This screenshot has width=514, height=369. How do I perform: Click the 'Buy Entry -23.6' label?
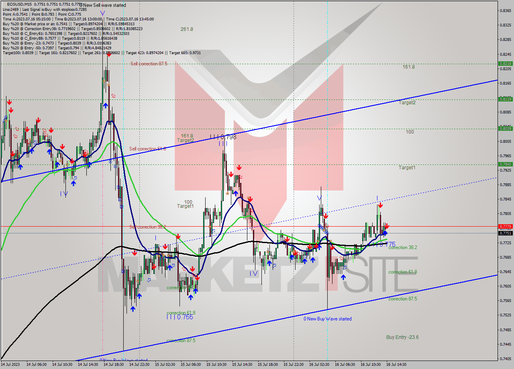[402, 337]
